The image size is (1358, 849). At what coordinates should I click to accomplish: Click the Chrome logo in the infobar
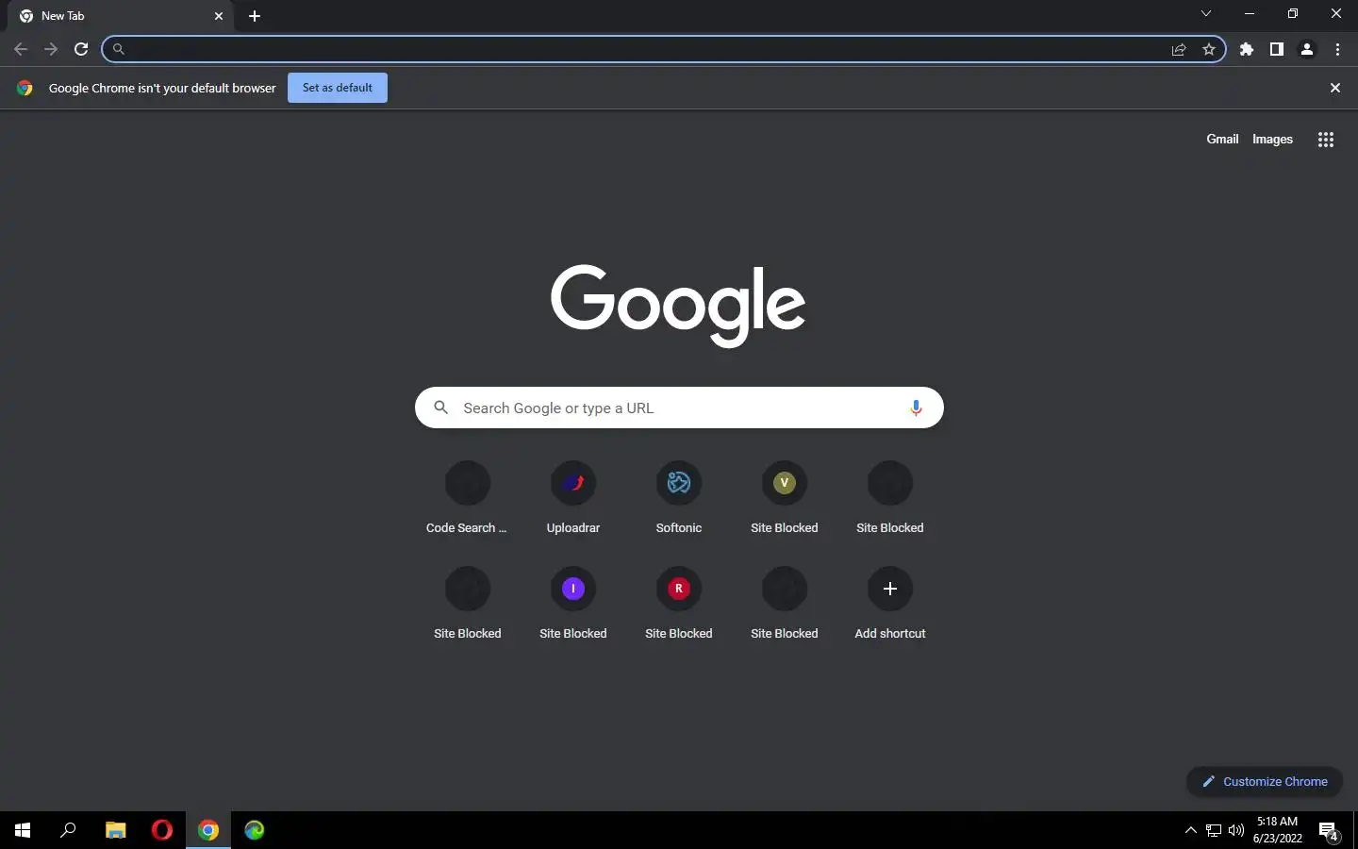(x=25, y=88)
